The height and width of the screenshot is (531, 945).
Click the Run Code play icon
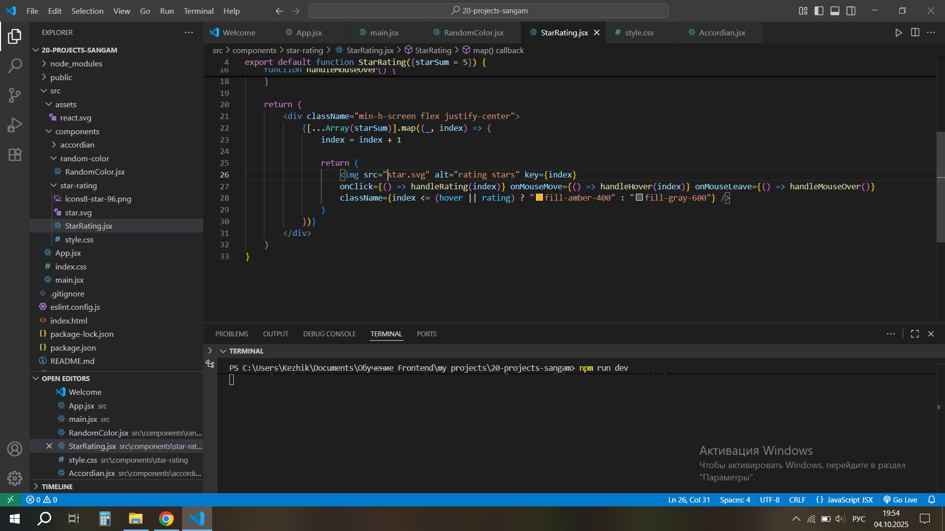898,32
